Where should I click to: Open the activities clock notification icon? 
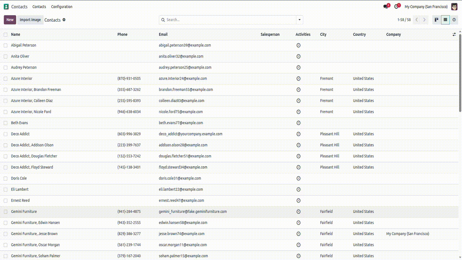click(396, 6)
